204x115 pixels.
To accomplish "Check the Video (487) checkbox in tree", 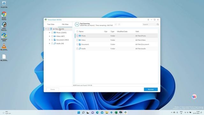I will coord(52,36).
